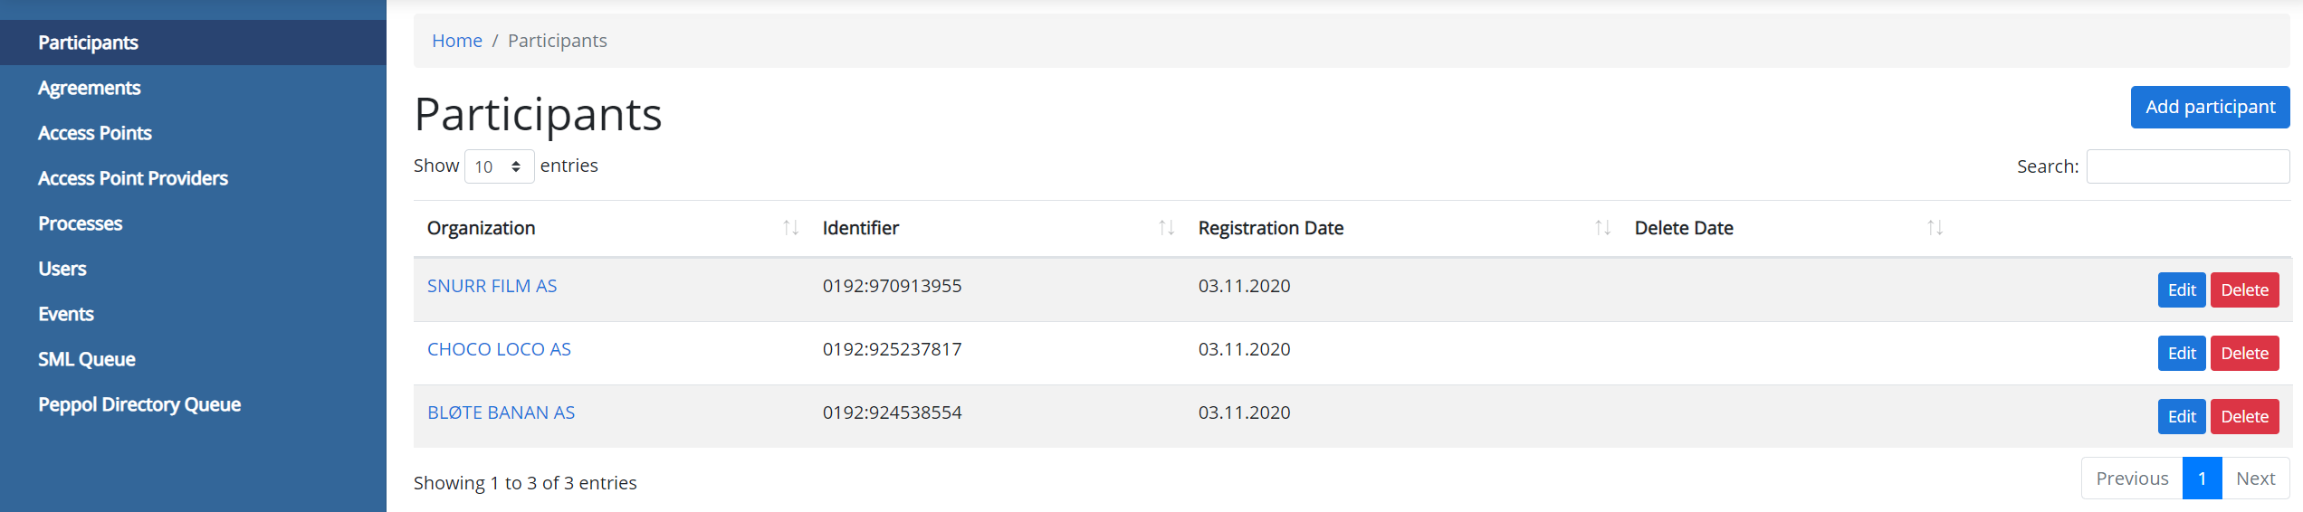
Task: Click the Search input field
Action: (2187, 166)
